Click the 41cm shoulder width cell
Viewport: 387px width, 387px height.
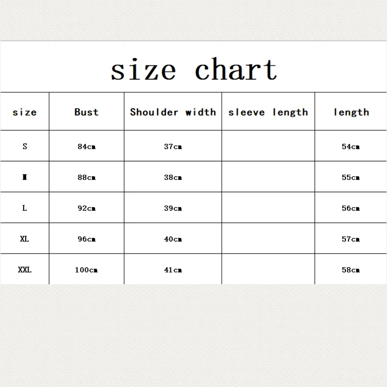pos(173,270)
